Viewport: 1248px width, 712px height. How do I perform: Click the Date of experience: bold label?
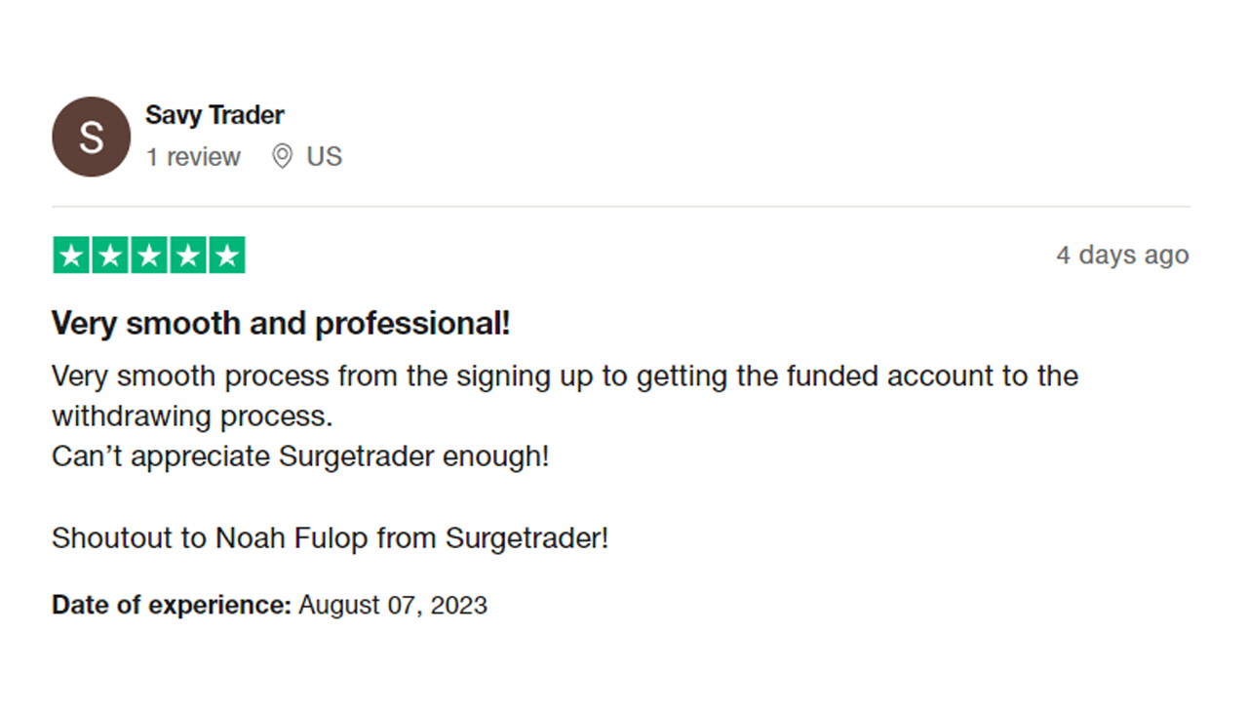click(x=172, y=605)
